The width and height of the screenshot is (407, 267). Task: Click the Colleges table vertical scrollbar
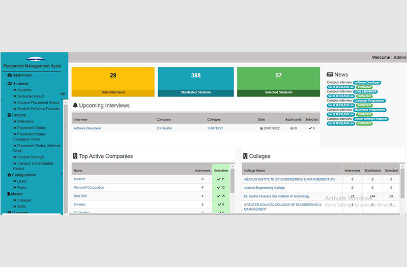point(403,188)
